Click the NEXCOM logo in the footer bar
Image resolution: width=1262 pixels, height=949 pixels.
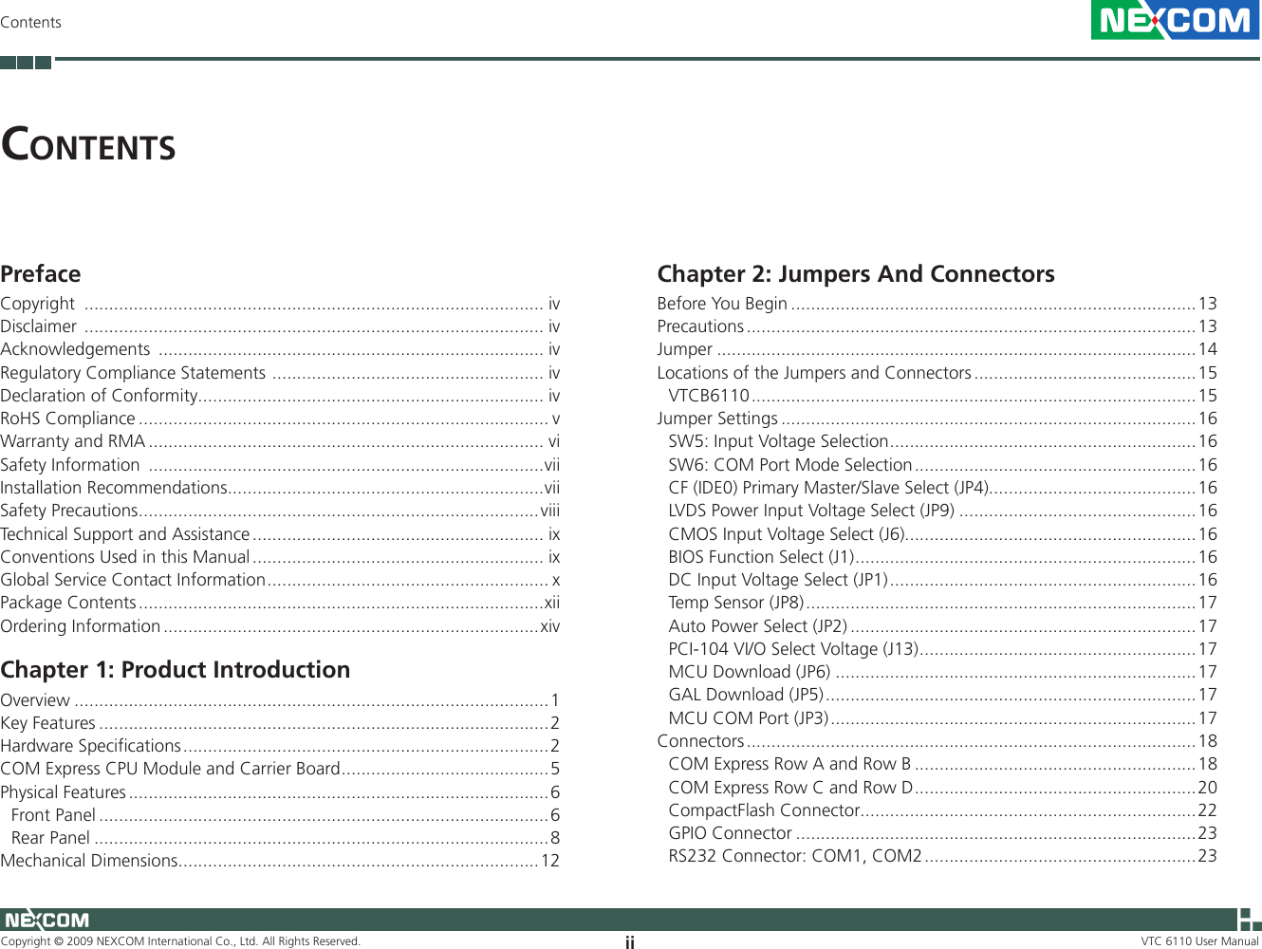tap(46, 920)
